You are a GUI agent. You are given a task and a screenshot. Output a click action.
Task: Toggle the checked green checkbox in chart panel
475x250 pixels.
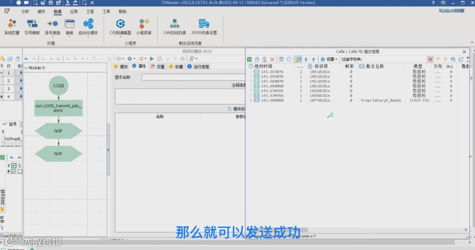click(x=14, y=165)
